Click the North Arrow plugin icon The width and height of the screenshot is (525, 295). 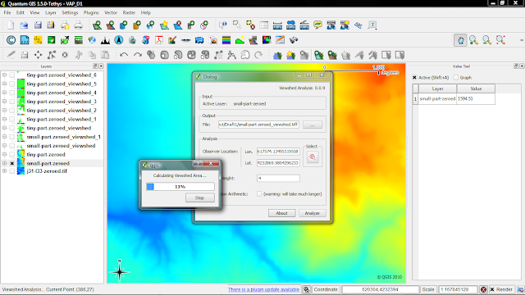tap(118, 40)
